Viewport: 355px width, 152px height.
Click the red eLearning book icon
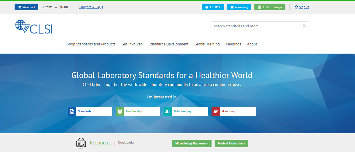pyautogui.click(x=216, y=111)
